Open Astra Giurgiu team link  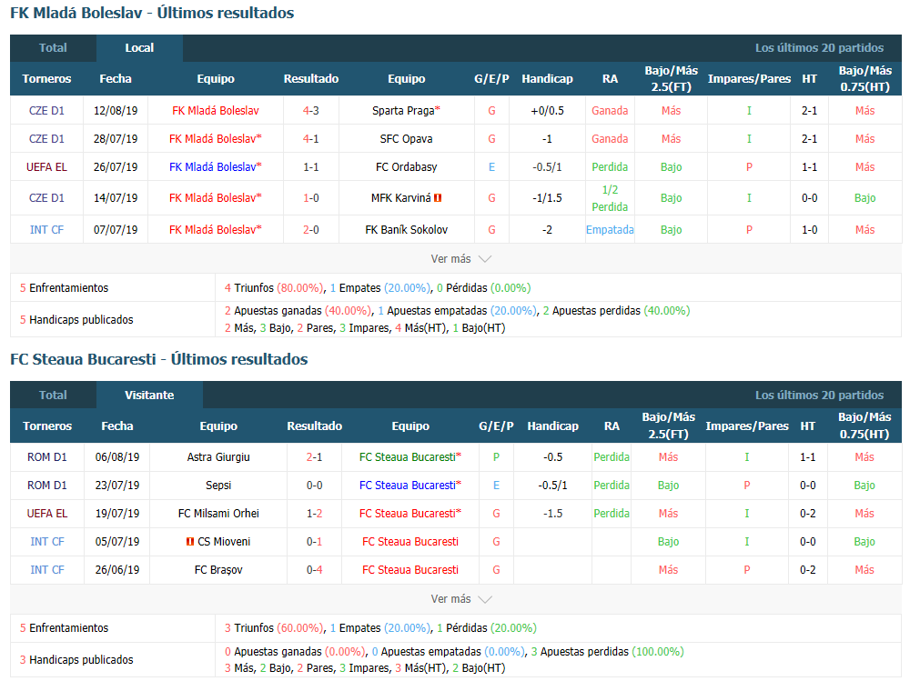point(218,457)
